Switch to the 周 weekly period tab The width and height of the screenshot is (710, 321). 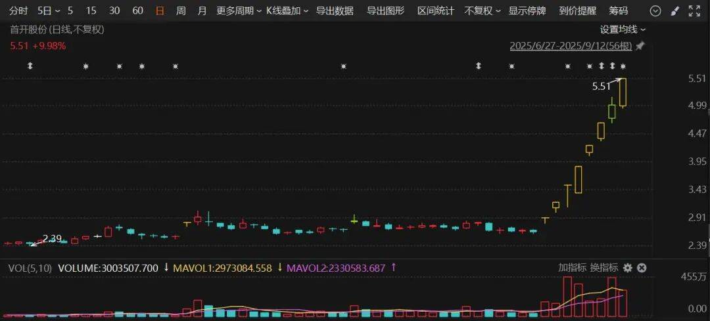pyautogui.click(x=181, y=11)
